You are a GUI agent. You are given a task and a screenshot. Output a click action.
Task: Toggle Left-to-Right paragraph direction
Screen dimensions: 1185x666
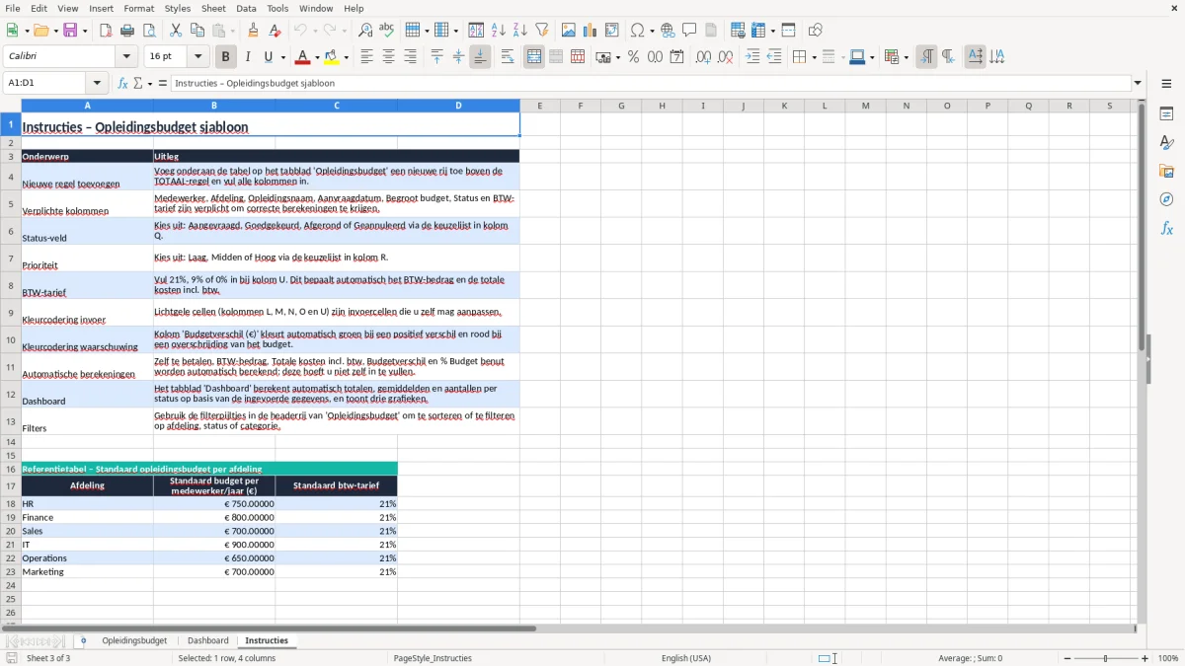[926, 57]
